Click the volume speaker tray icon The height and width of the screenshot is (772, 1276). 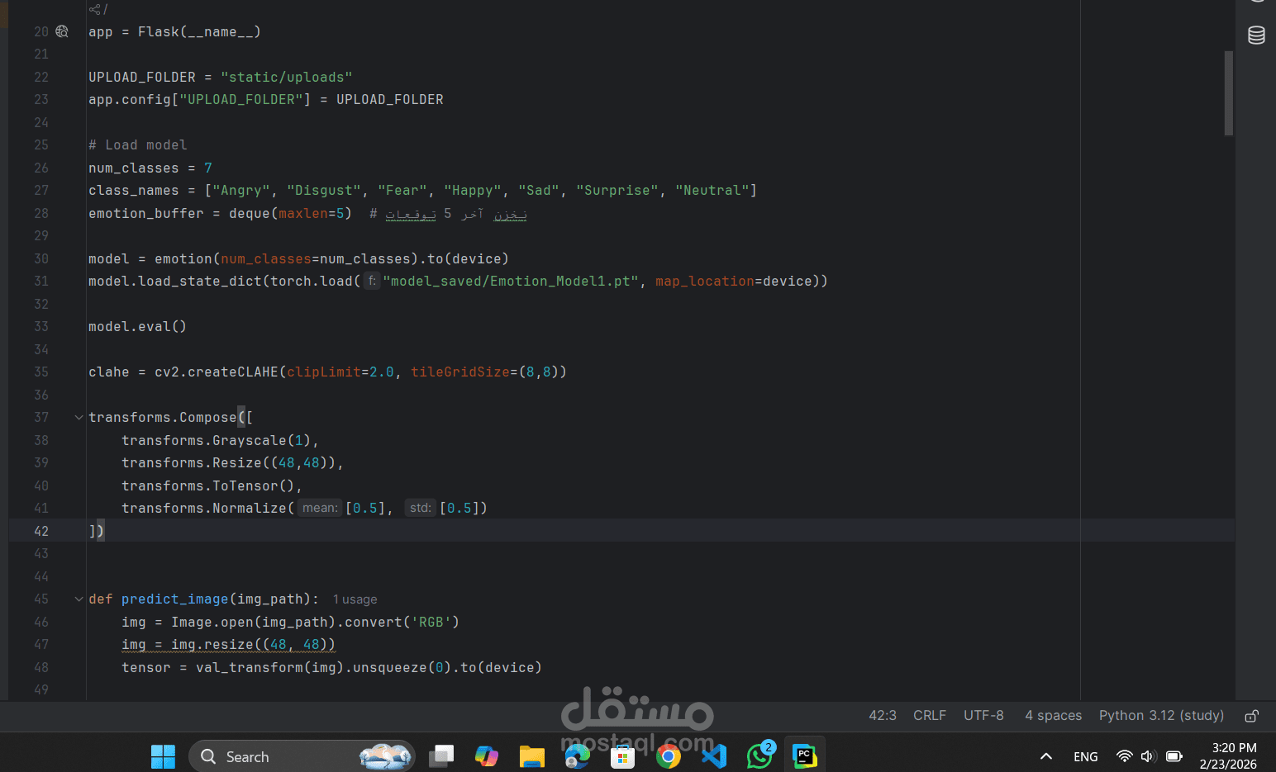[1148, 756]
